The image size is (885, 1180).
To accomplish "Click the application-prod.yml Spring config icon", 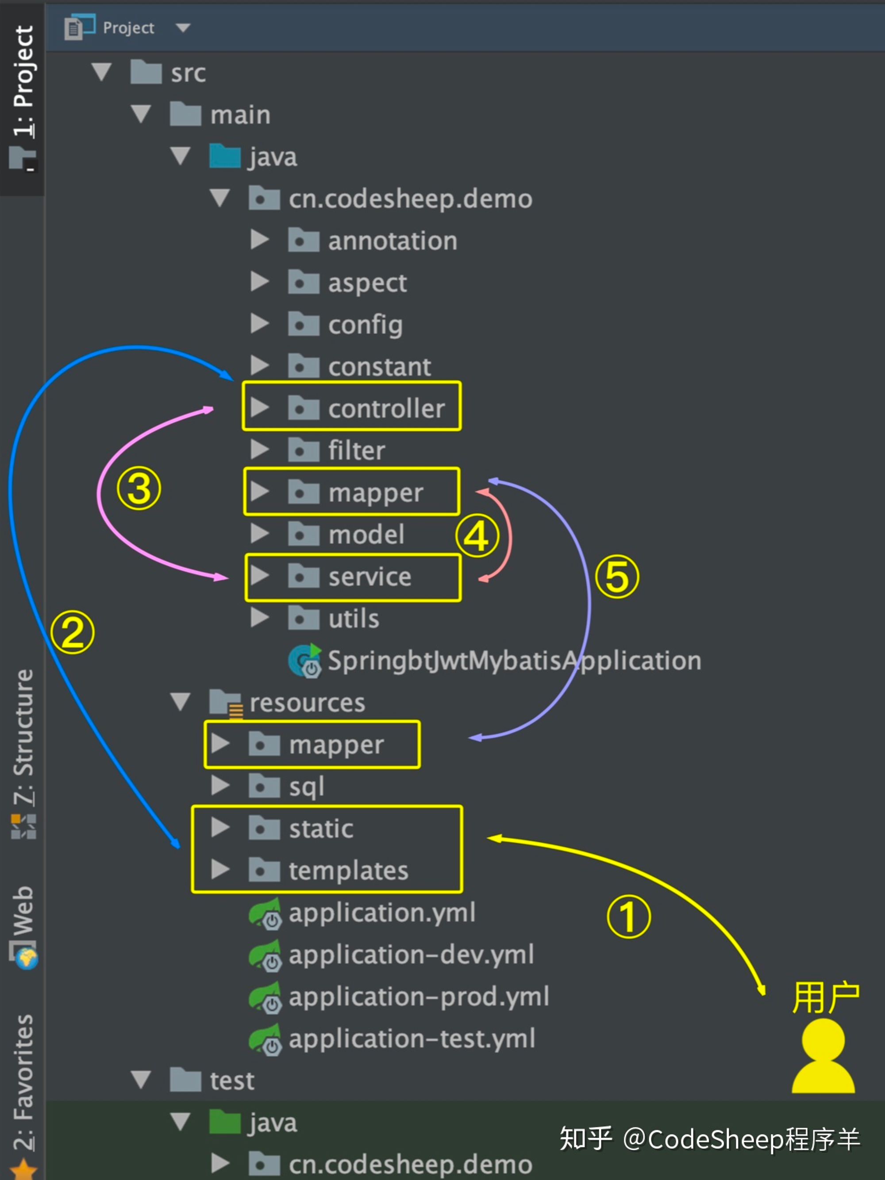I will [x=265, y=997].
